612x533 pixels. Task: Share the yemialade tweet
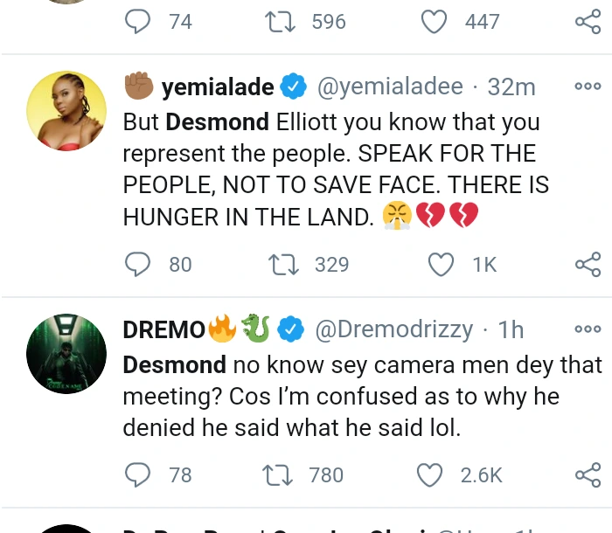click(x=588, y=264)
